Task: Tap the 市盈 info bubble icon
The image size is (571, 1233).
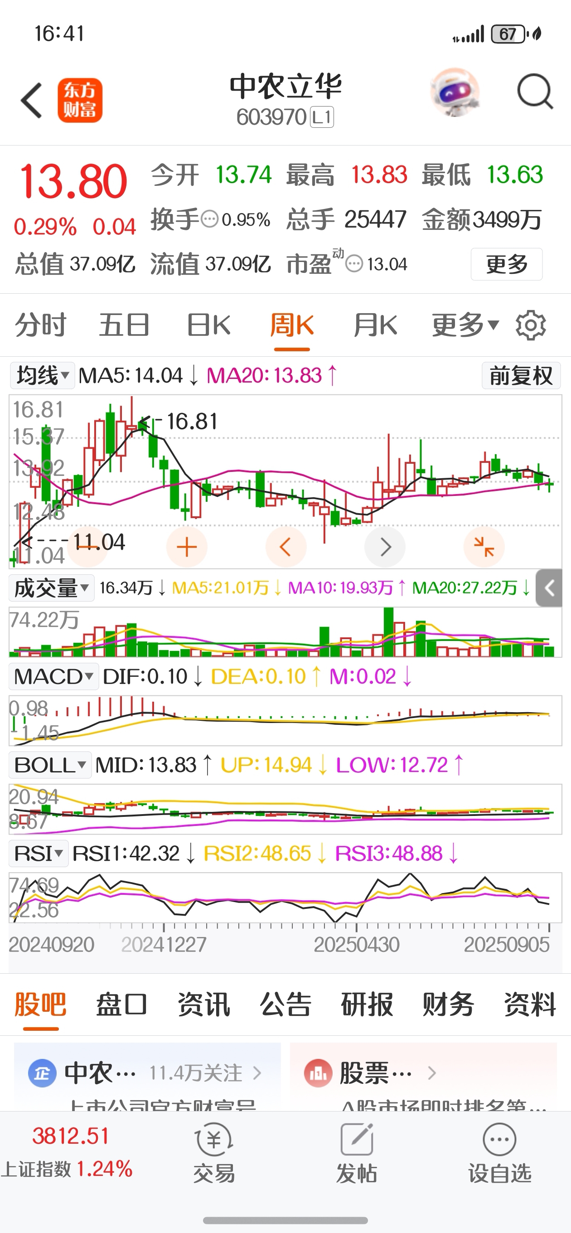Action: [x=354, y=264]
